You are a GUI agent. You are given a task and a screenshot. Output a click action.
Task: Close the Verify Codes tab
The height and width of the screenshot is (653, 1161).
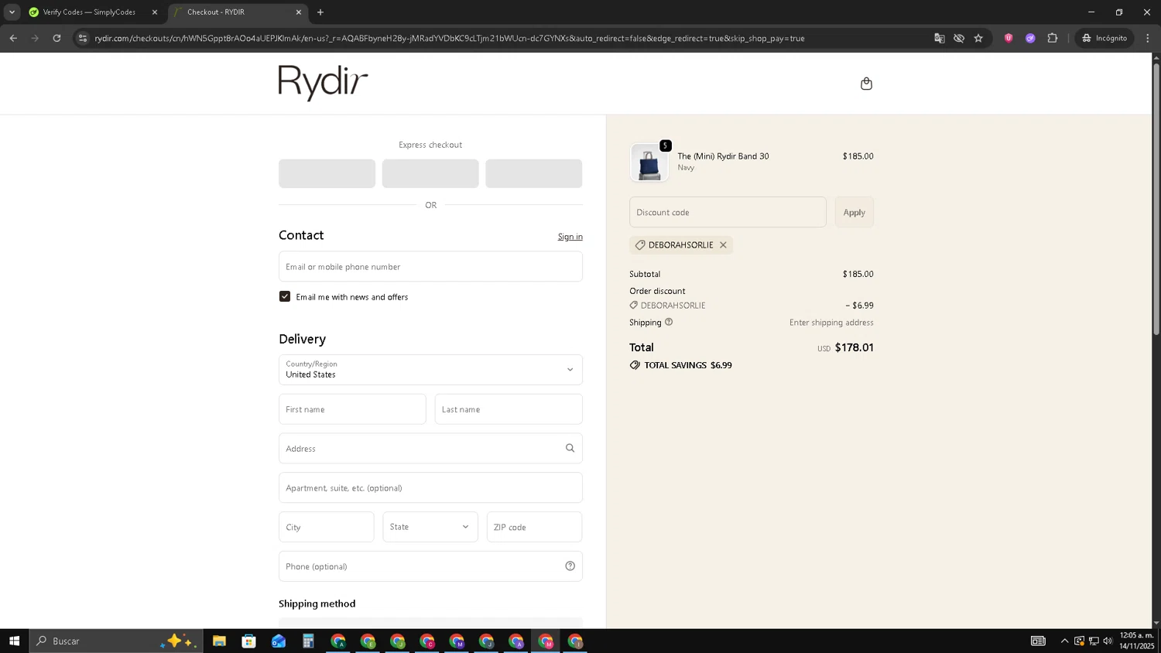[154, 12]
